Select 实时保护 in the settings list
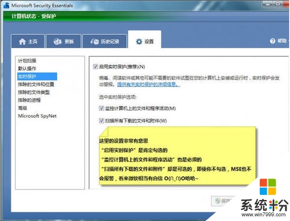The width and height of the screenshot is (290, 221). 37,77
